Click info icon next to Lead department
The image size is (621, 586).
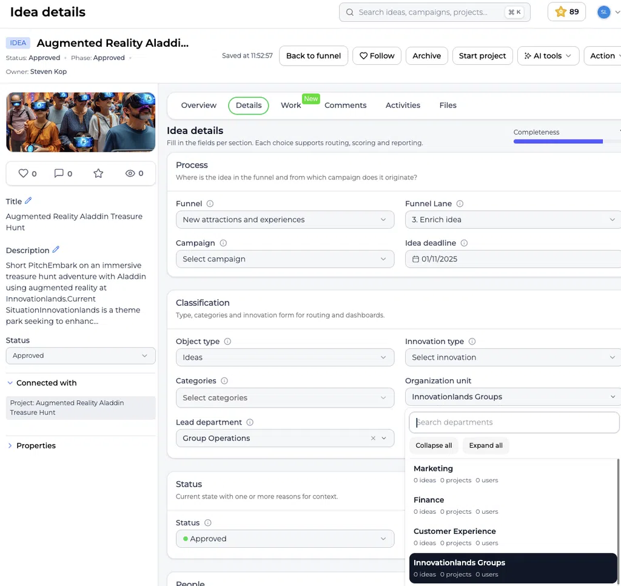pos(250,422)
